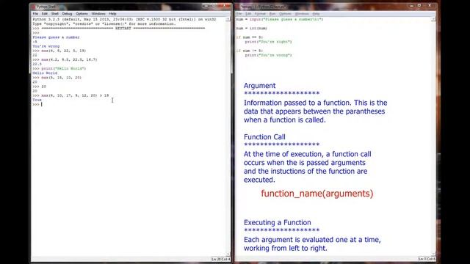The image size is (470, 264).
Task: Click the 'Hello World' output line
Action: coord(45,73)
